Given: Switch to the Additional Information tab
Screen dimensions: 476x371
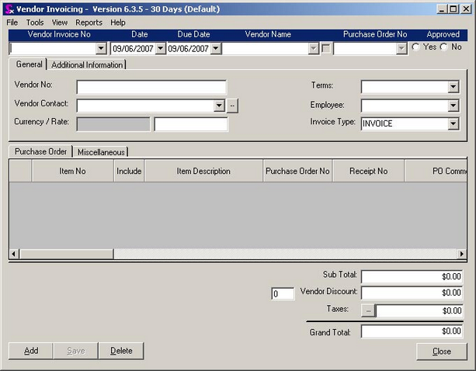Looking at the screenshot, I should [87, 65].
